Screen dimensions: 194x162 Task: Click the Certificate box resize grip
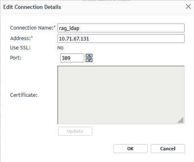click(181, 120)
